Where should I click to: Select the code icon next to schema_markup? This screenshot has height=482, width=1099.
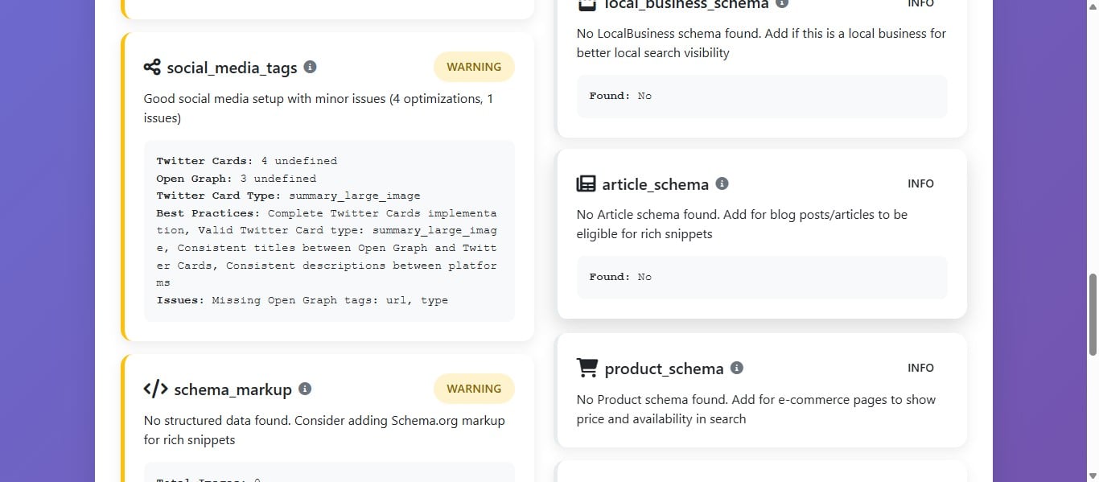154,389
